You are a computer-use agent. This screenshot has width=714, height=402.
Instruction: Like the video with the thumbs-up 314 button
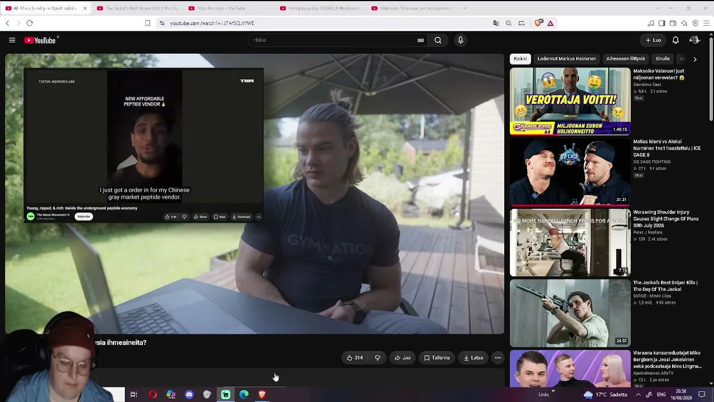(x=355, y=358)
